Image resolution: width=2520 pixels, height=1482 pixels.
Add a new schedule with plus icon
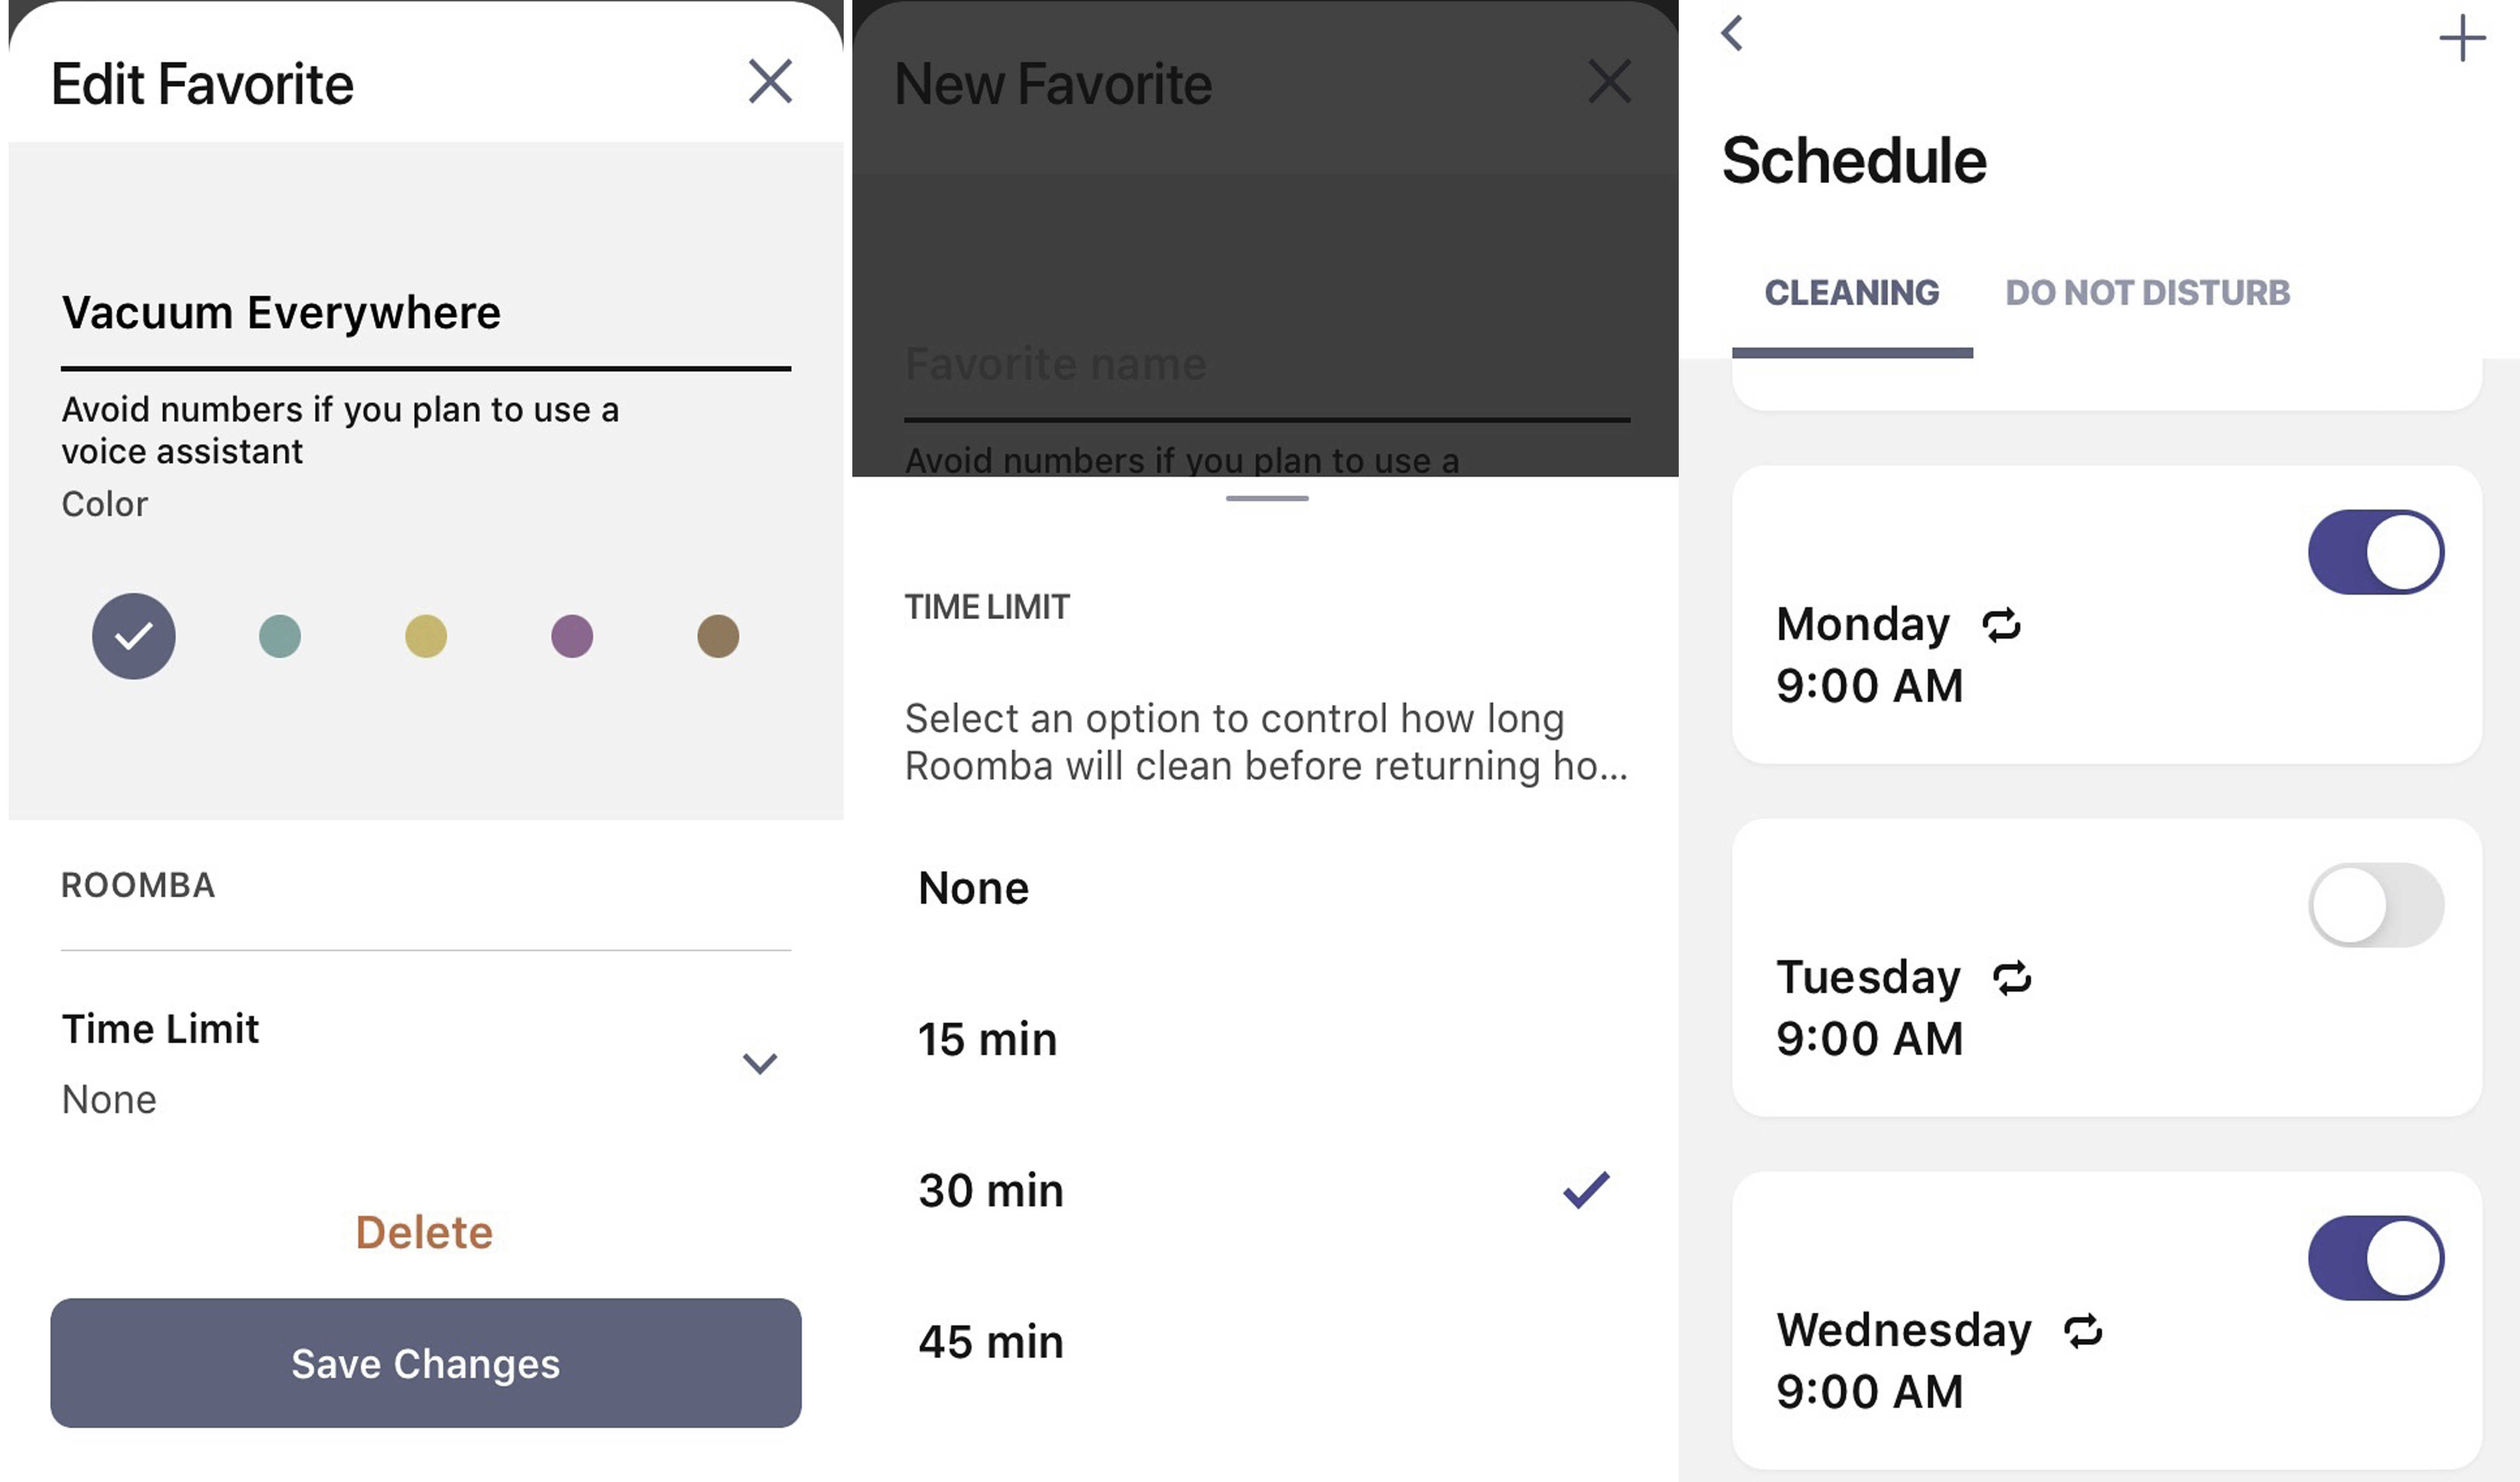2462,39
